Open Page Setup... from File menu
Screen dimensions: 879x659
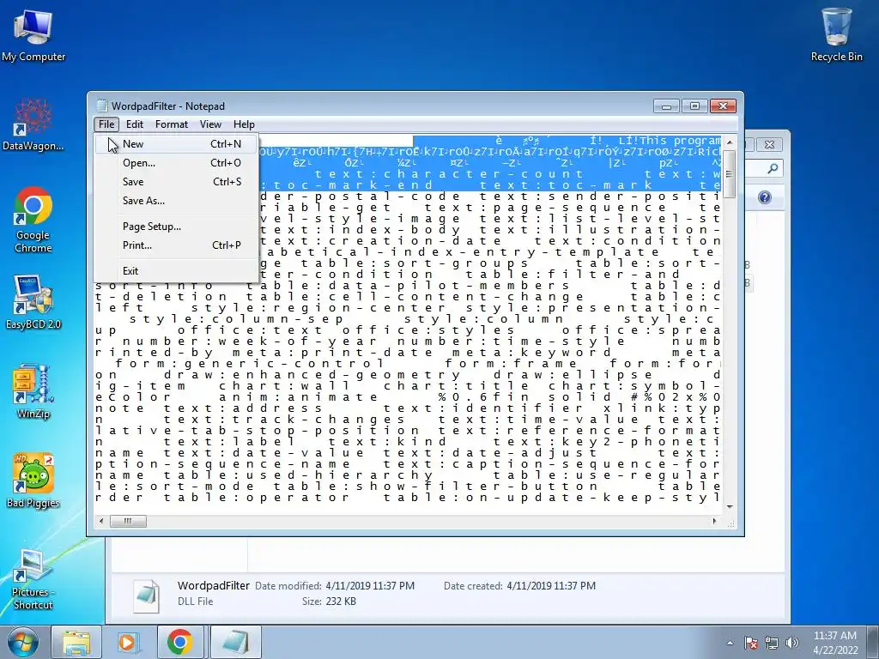tap(177, 227)
